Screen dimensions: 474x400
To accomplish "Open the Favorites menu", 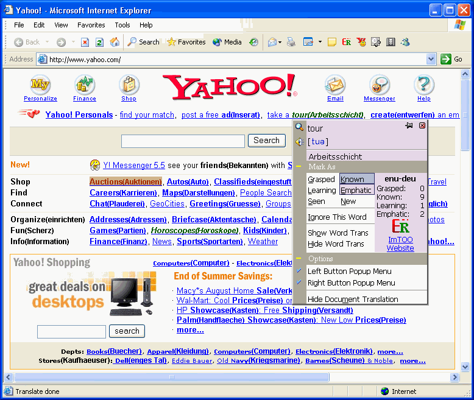I will coord(91,25).
